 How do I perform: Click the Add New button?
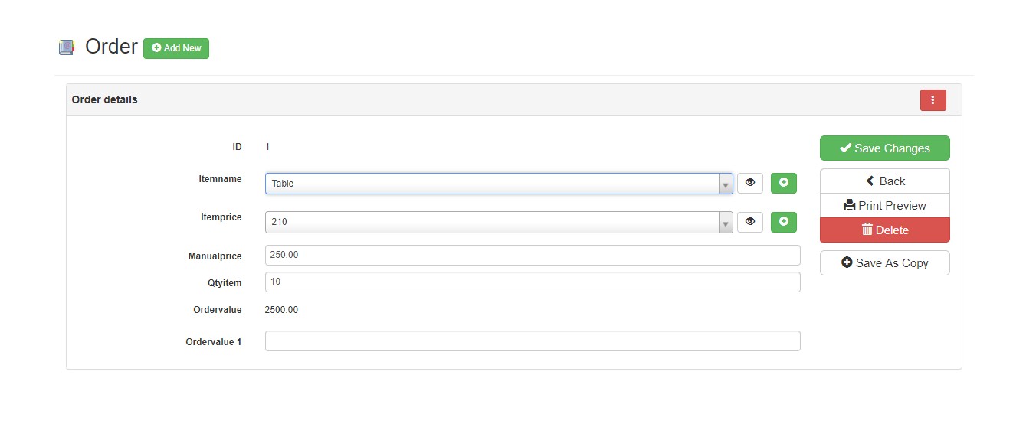[x=176, y=48]
